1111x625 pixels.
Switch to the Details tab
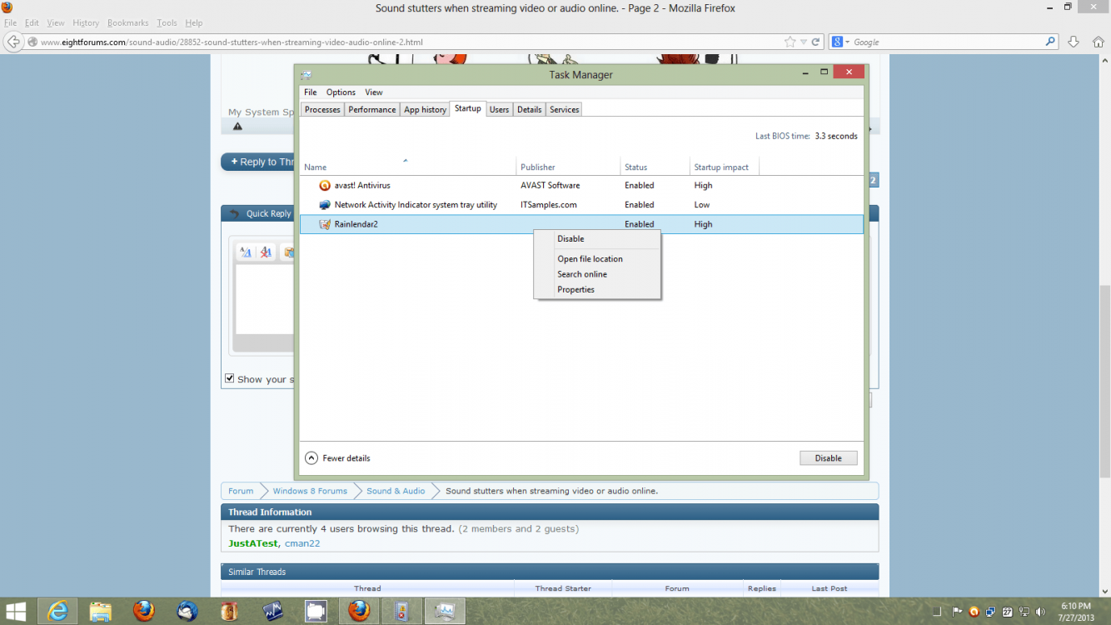click(529, 110)
